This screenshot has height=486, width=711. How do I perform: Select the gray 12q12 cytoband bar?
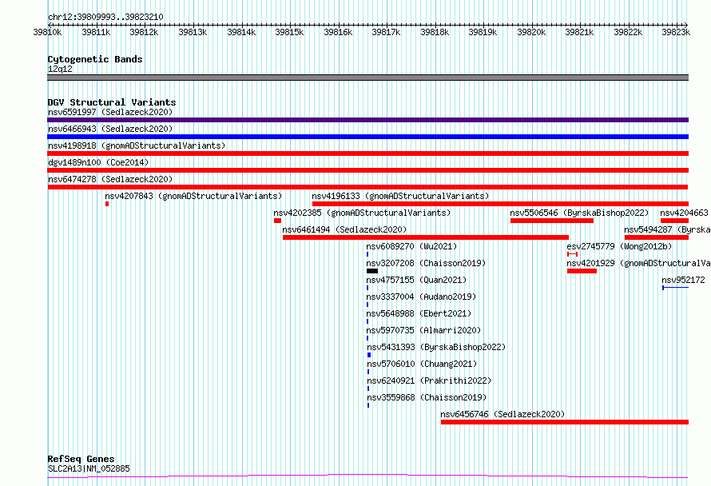coord(367,78)
